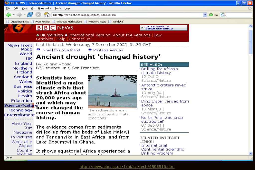This screenshot has height=170, width=255.
Task: Open North Pole 'was once subtropical' link
Action: (x=162, y=119)
